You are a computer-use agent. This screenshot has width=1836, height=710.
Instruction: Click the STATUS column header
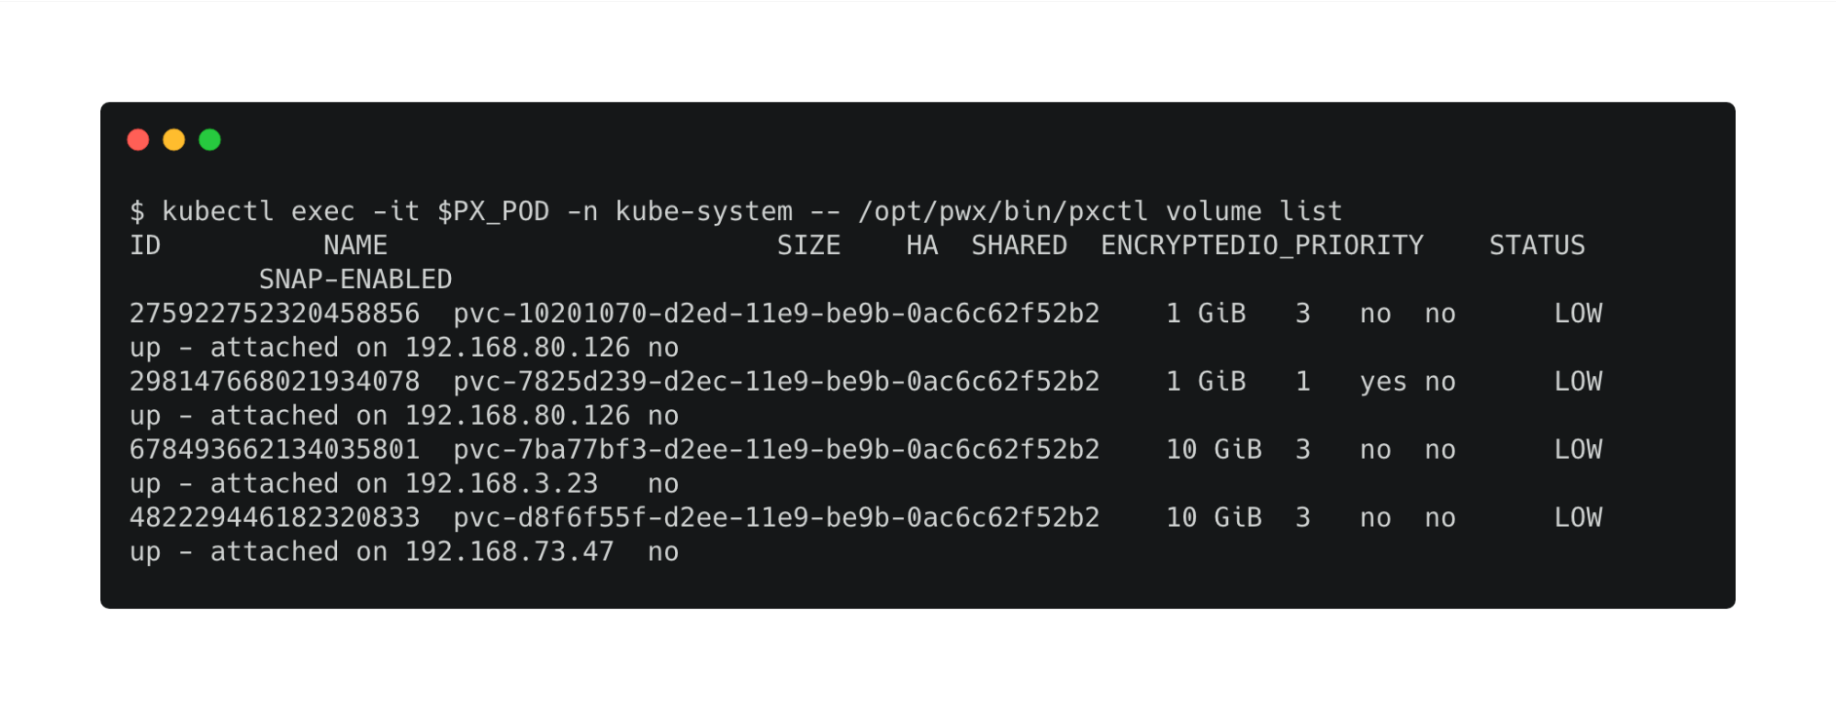coord(1537,246)
